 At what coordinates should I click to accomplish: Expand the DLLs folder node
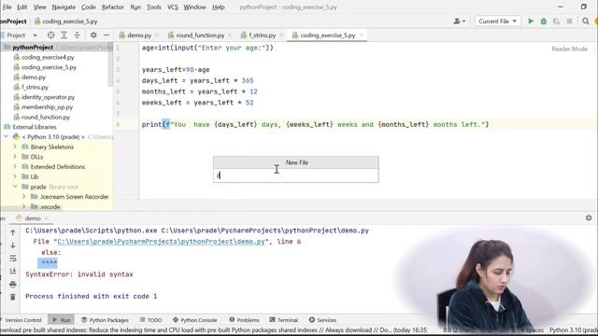[x=15, y=157]
